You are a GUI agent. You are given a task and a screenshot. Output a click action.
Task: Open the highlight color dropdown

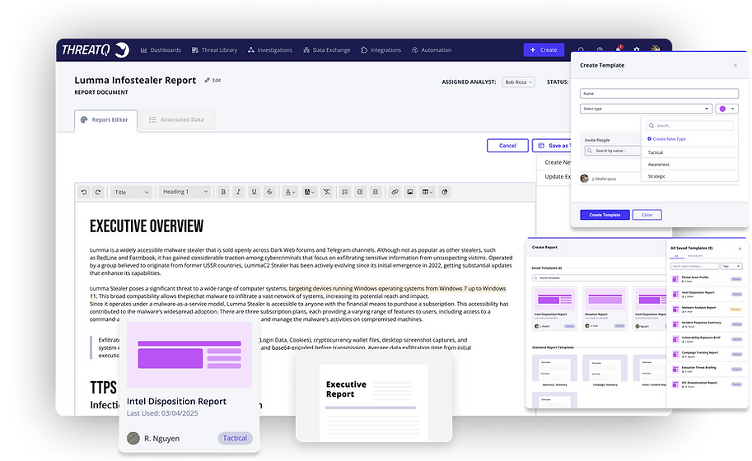pos(309,192)
